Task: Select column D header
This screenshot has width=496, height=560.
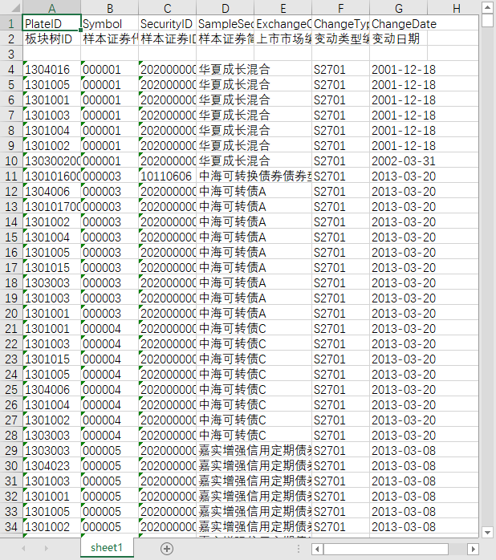Action: tap(226, 8)
